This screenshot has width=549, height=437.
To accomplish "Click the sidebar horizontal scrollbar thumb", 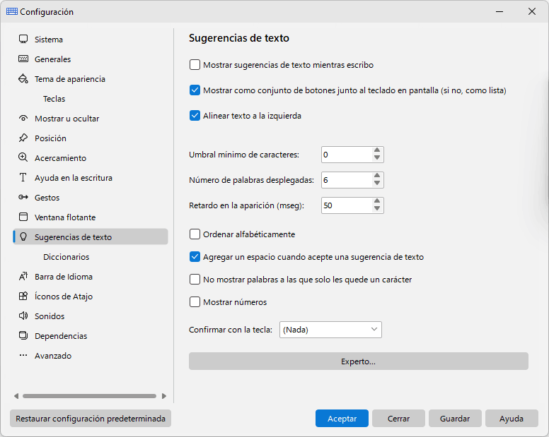I will point(89,396).
